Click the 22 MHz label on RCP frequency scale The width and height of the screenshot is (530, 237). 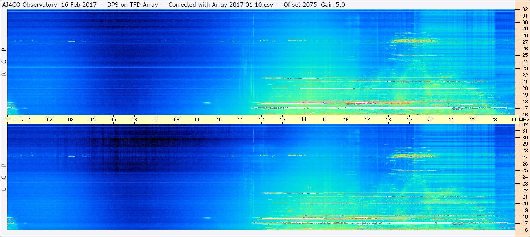click(x=525, y=75)
